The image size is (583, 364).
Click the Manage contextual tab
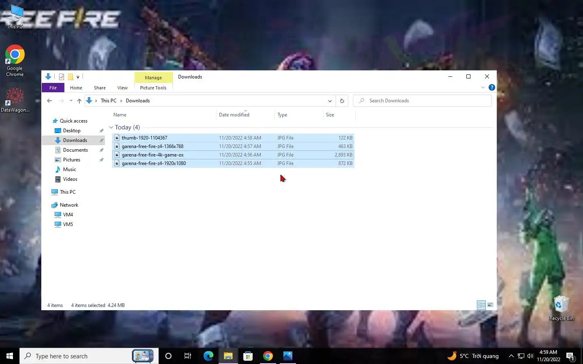153,78
